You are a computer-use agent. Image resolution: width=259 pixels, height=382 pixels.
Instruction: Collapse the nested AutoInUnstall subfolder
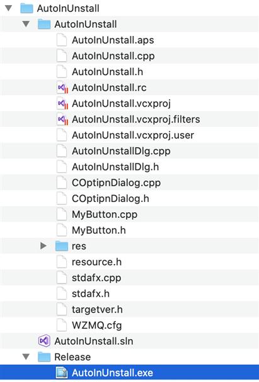tap(26, 24)
